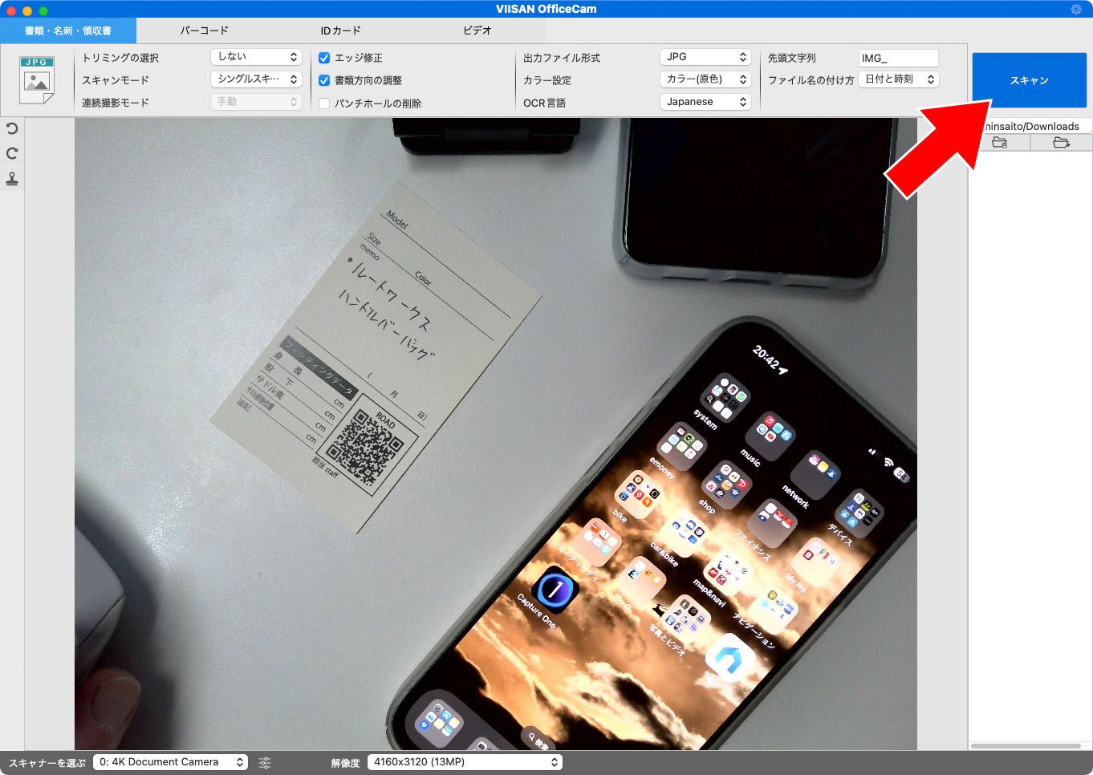This screenshot has height=775, width=1093.
Task: Click the blue スキャン button
Action: coord(1029,80)
